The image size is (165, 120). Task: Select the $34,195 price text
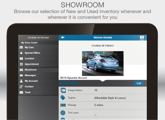69,83
